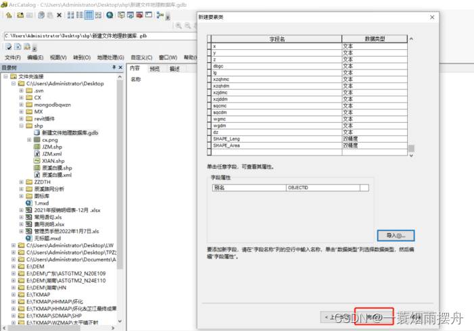Open the 自定义(C) menu

(141, 57)
